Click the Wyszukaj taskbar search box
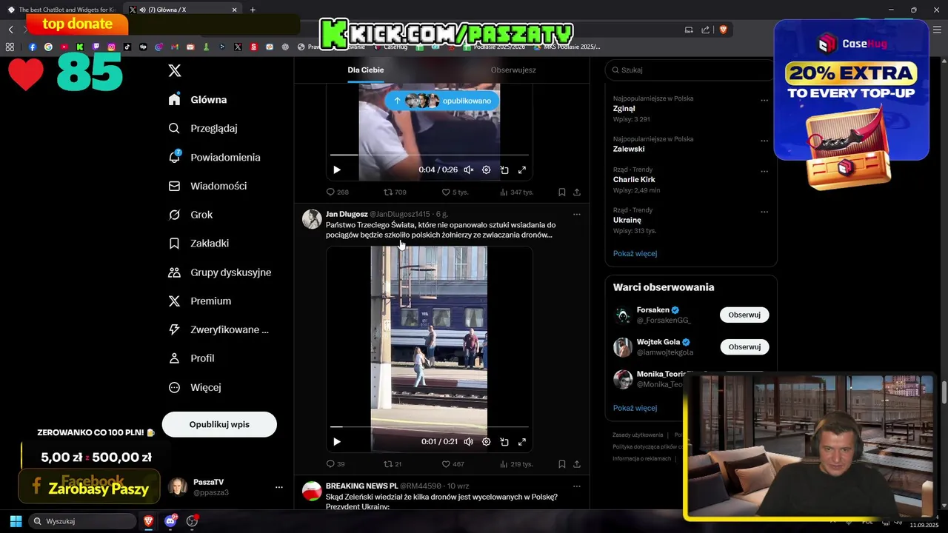The height and width of the screenshot is (533, 948). pyautogui.click(x=83, y=521)
